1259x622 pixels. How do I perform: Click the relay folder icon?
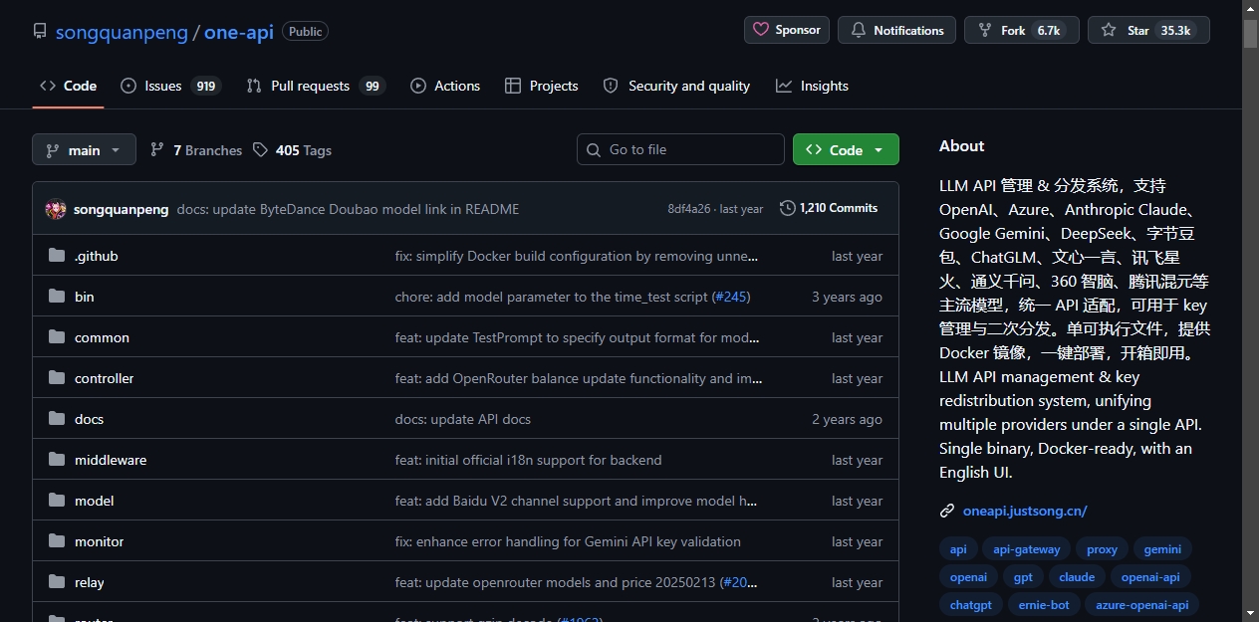(x=57, y=582)
